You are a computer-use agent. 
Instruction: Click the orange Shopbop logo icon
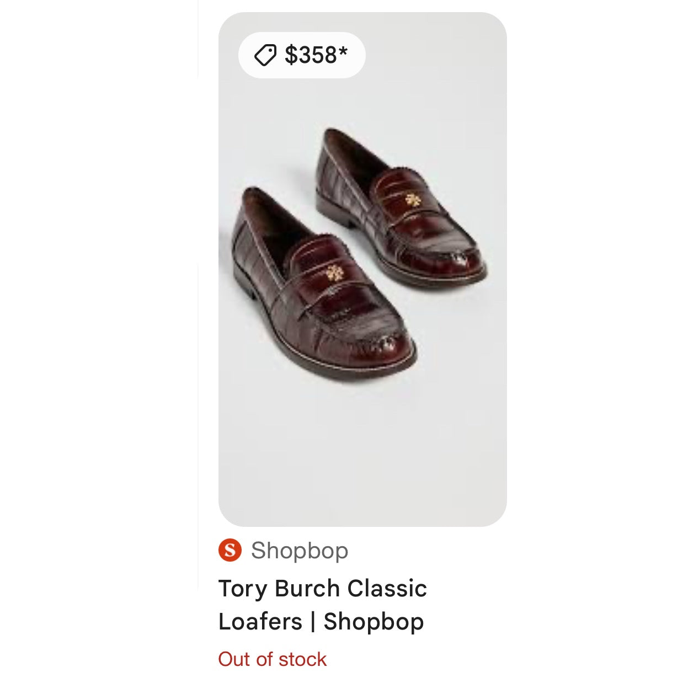pyautogui.click(x=230, y=550)
